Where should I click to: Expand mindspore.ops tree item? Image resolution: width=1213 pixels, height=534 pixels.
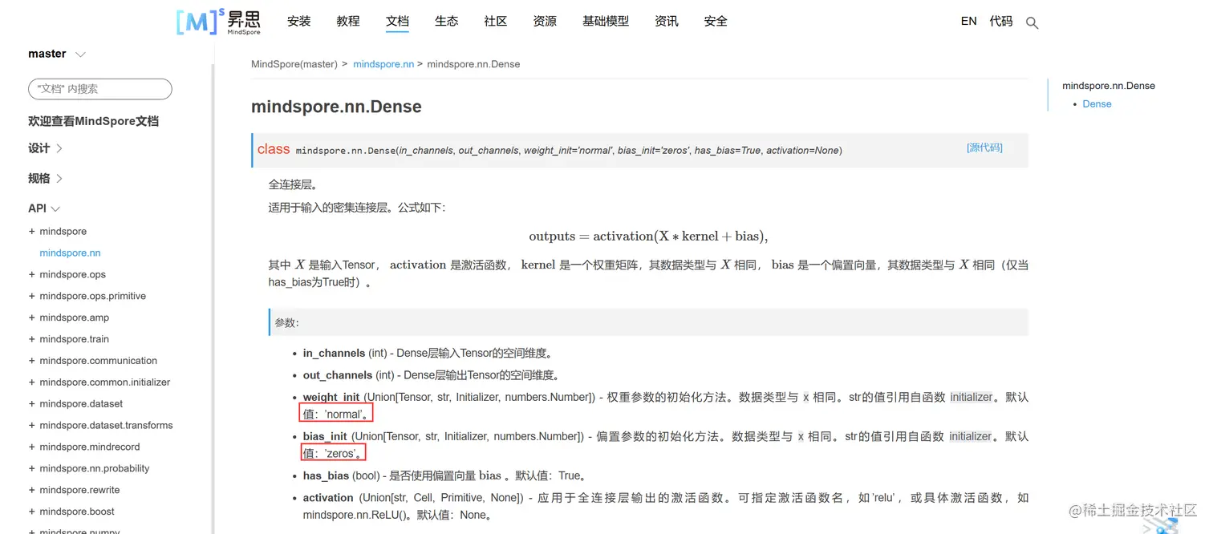32,274
